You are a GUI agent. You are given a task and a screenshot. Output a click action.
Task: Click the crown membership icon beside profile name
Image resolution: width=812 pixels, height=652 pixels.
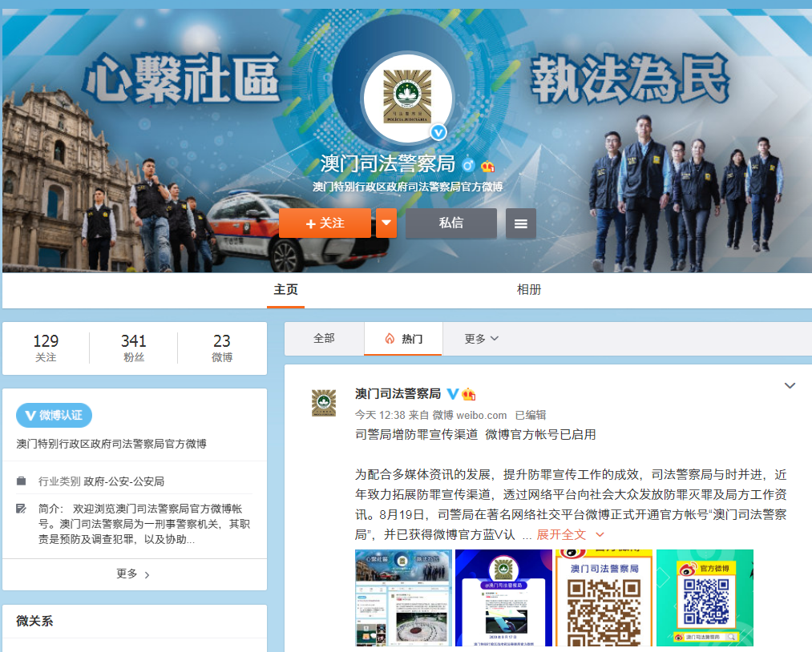[488, 166]
